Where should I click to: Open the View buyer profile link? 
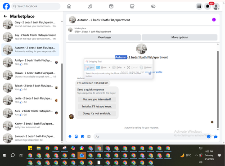tap(153, 72)
